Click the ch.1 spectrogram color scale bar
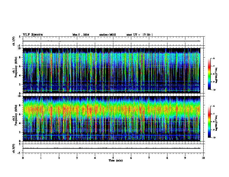This screenshot has width=229, height=177. [209, 74]
